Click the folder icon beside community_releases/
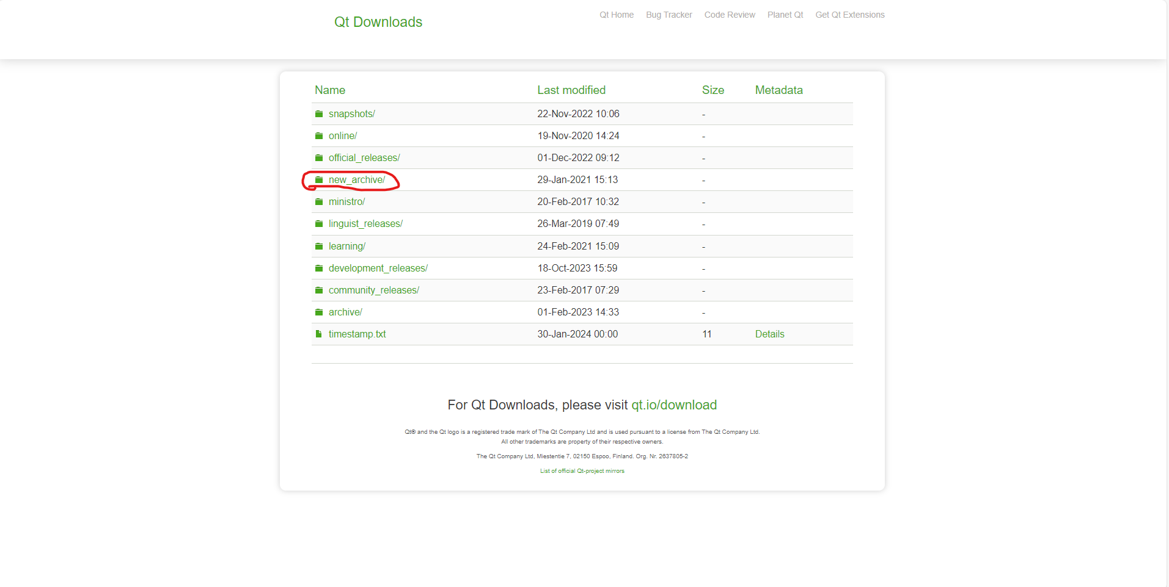The width and height of the screenshot is (1169, 587). 319,290
